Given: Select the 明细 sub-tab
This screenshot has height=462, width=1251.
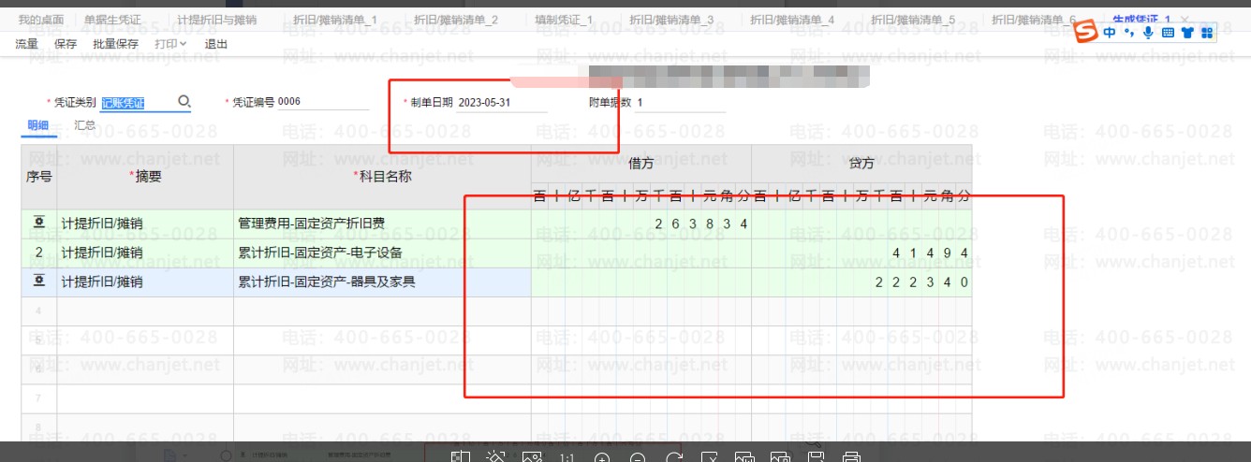Looking at the screenshot, I should pyautogui.click(x=38, y=124).
